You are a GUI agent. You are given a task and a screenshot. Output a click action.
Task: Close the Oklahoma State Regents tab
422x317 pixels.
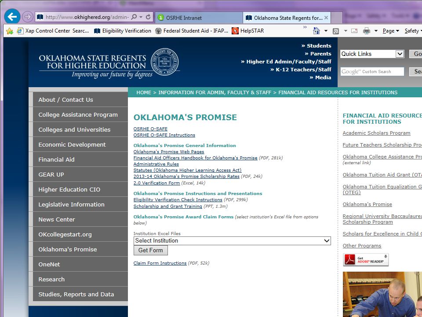coord(326,18)
